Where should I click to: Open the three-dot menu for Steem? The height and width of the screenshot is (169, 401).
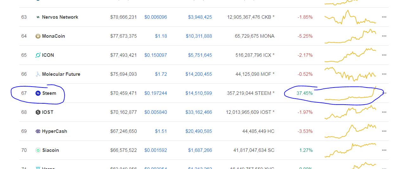[x=384, y=93]
